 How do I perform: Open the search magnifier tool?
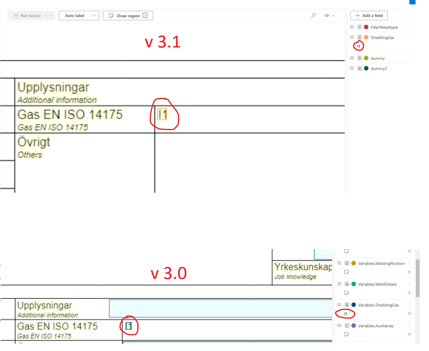pyautogui.click(x=313, y=15)
